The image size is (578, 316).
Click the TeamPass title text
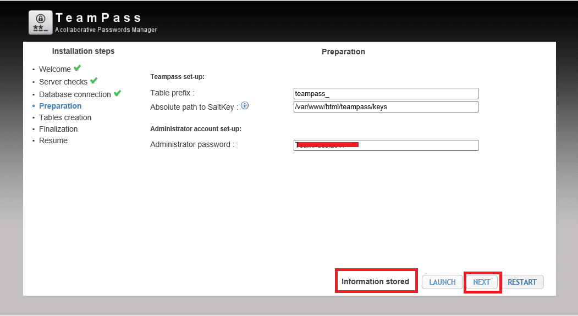coord(98,18)
